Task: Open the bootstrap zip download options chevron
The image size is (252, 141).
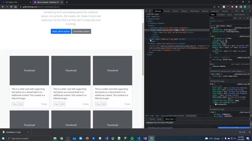Action: 28,132
